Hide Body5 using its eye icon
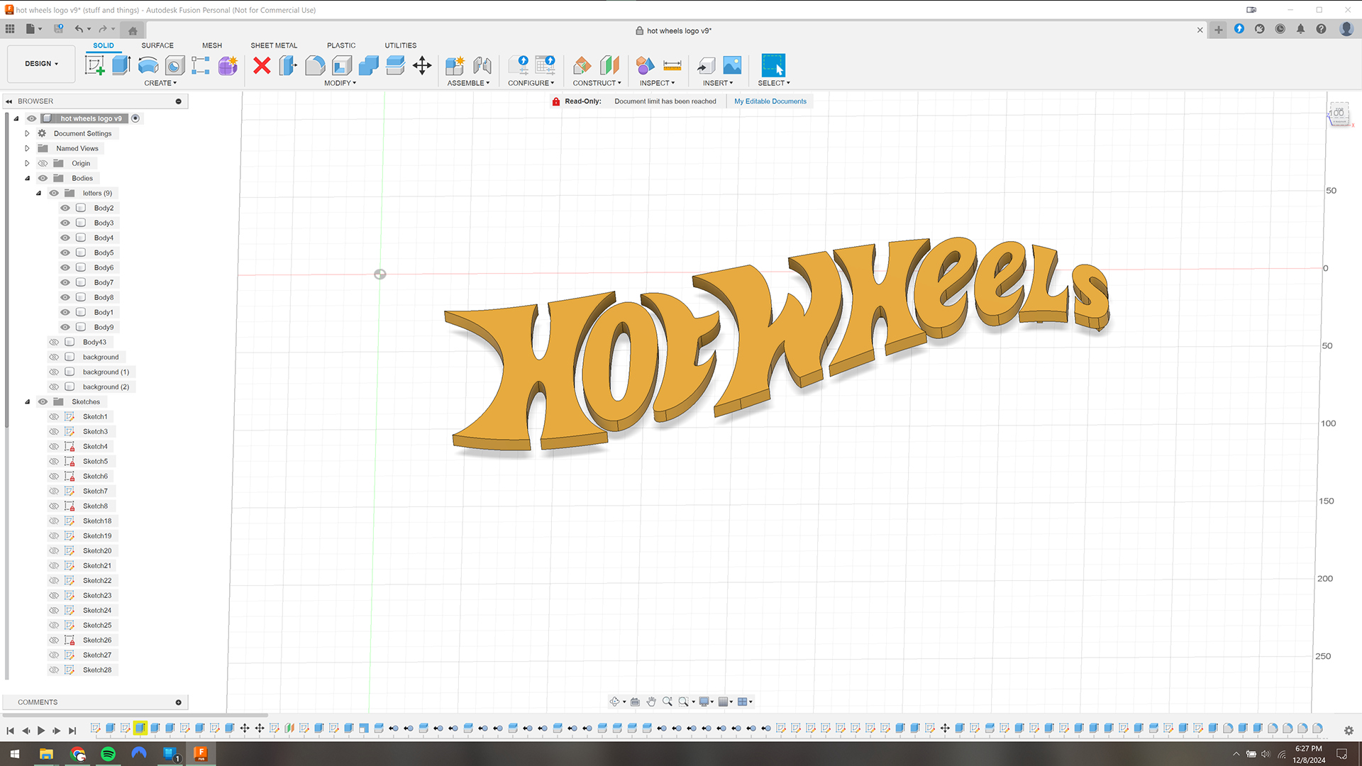The width and height of the screenshot is (1362, 766). click(x=65, y=252)
